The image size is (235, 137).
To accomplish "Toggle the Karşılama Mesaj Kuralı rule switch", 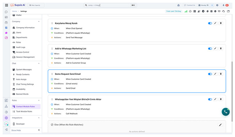I will (210, 23).
